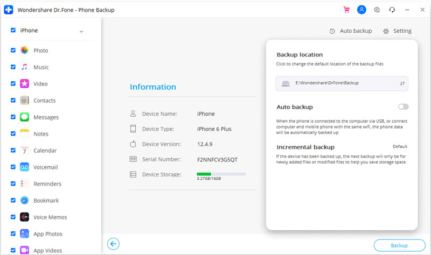Click the Music note icon

pyautogui.click(x=24, y=67)
